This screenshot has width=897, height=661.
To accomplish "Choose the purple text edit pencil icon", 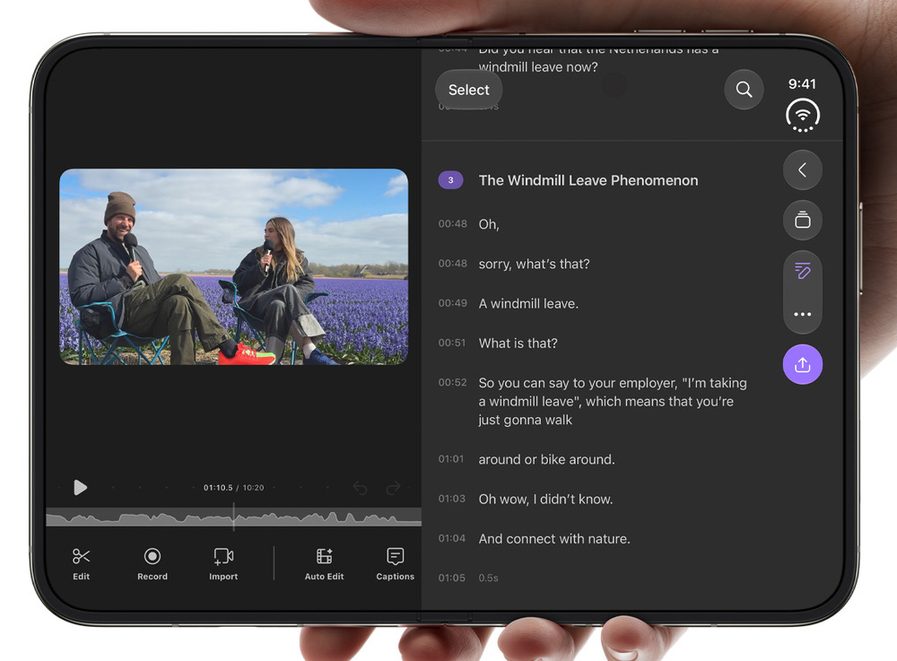I will click(803, 271).
